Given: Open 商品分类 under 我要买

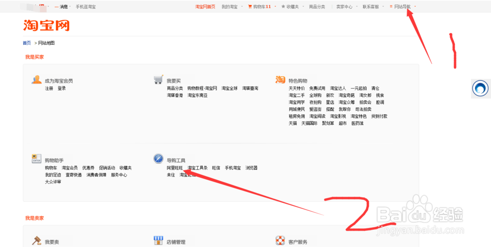Looking at the screenshot, I should (175, 88).
